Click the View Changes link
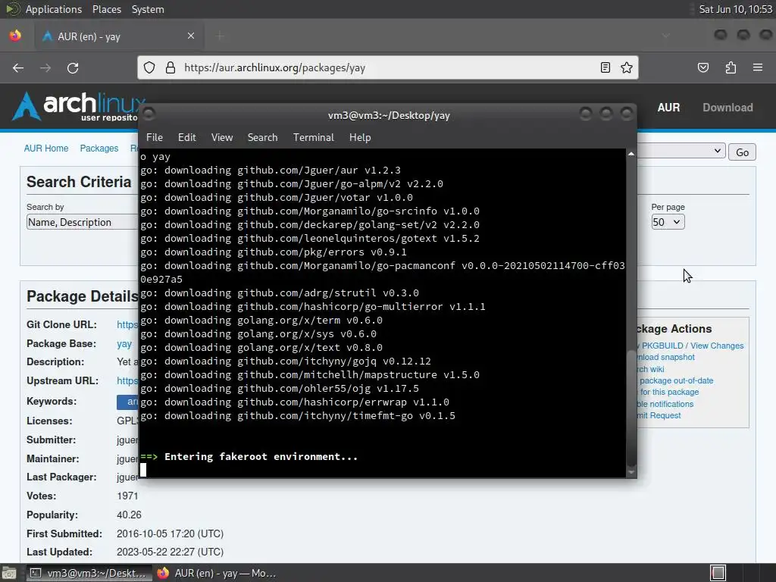This screenshot has height=582, width=776. (717, 346)
